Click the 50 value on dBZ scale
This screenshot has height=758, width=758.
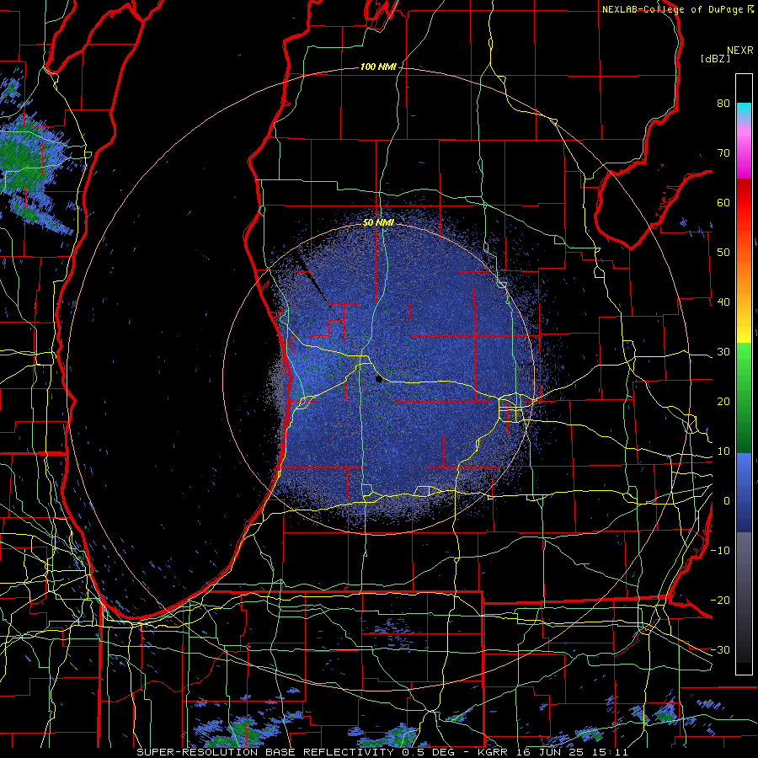[723, 253]
